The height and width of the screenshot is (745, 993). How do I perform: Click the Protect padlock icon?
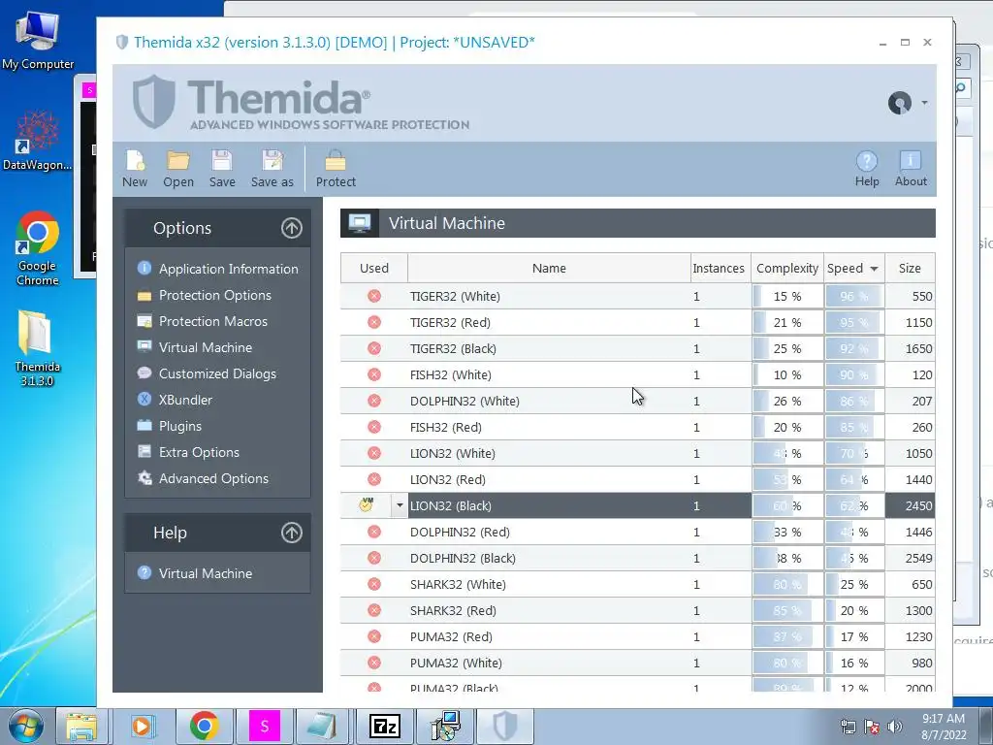(x=335, y=161)
